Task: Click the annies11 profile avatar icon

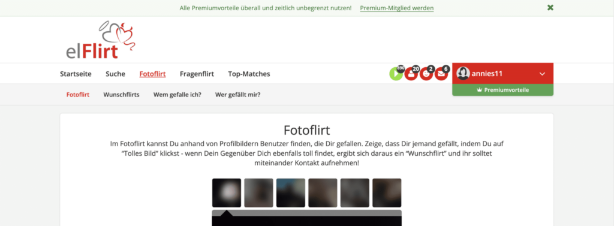Action: [463, 74]
